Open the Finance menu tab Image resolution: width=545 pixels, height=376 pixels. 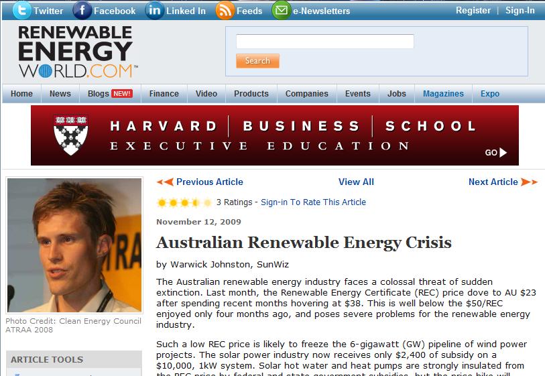[164, 93]
